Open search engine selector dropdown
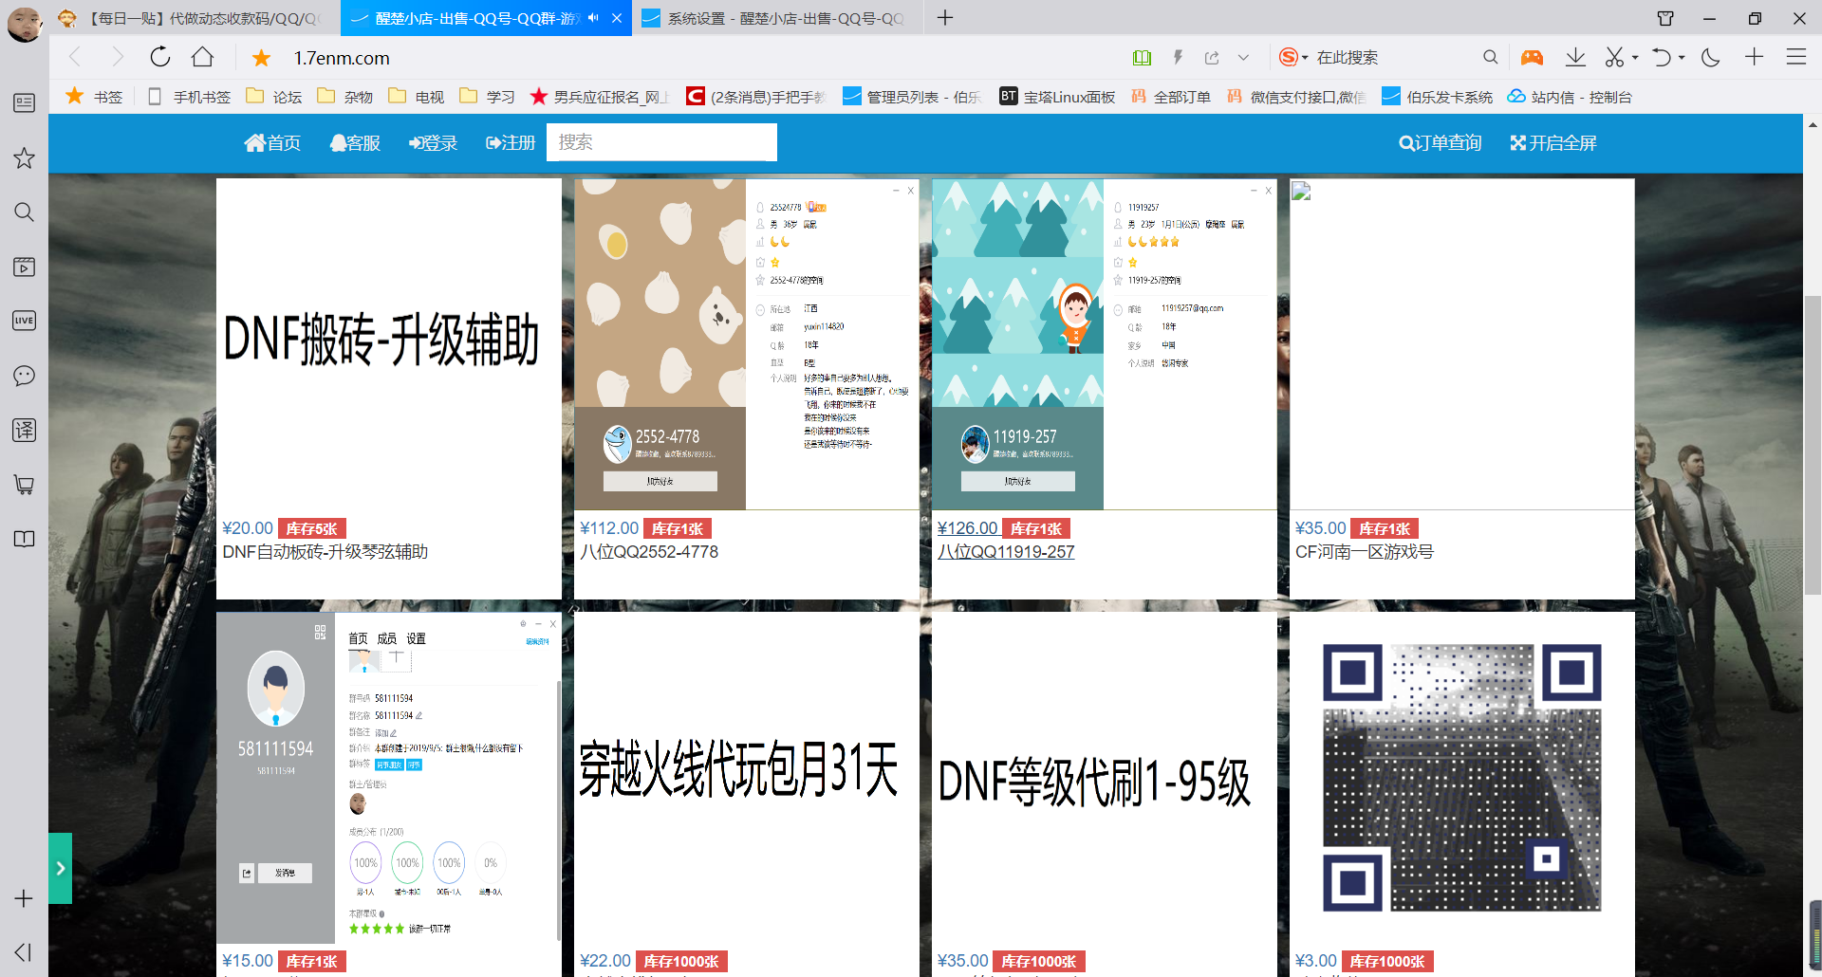1822x977 pixels. tap(1293, 58)
